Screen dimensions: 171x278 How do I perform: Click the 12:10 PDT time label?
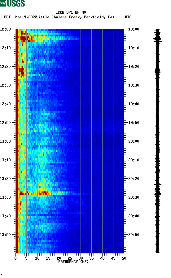coord(5,48)
